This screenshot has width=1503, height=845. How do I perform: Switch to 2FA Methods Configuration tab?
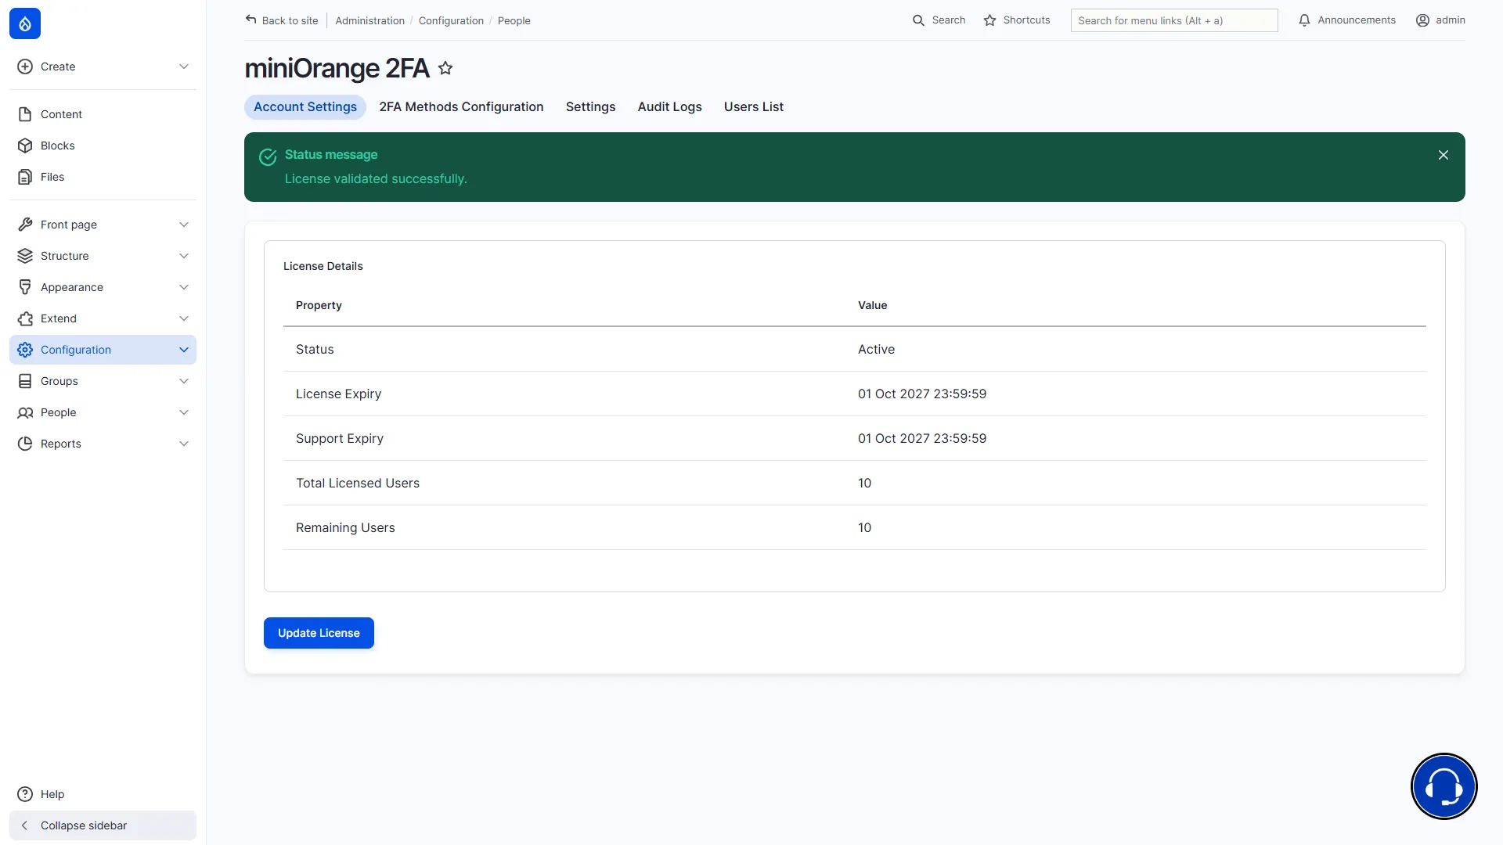click(461, 107)
